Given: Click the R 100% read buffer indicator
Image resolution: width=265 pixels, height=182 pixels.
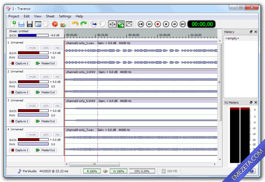Looking at the screenshot, I should (x=92, y=171).
